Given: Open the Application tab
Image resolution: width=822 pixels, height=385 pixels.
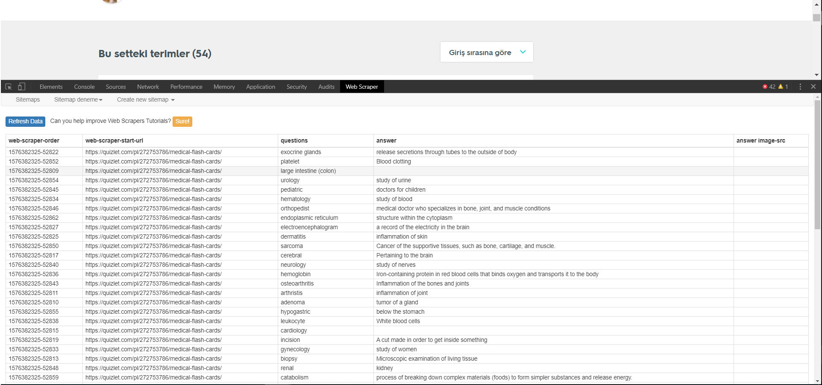Looking at the screenshot, I should [260, 87].
